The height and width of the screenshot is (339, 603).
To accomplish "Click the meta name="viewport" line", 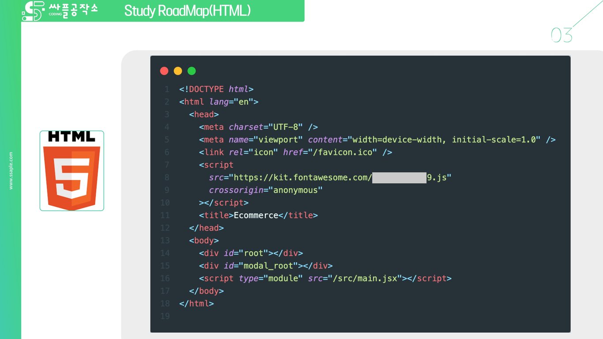I will click(377, 139).
